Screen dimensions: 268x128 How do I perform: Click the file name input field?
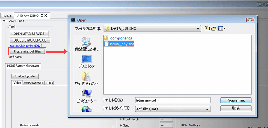click(x=173, y=100)
